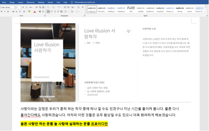Open the Font size dropdown

20,7
